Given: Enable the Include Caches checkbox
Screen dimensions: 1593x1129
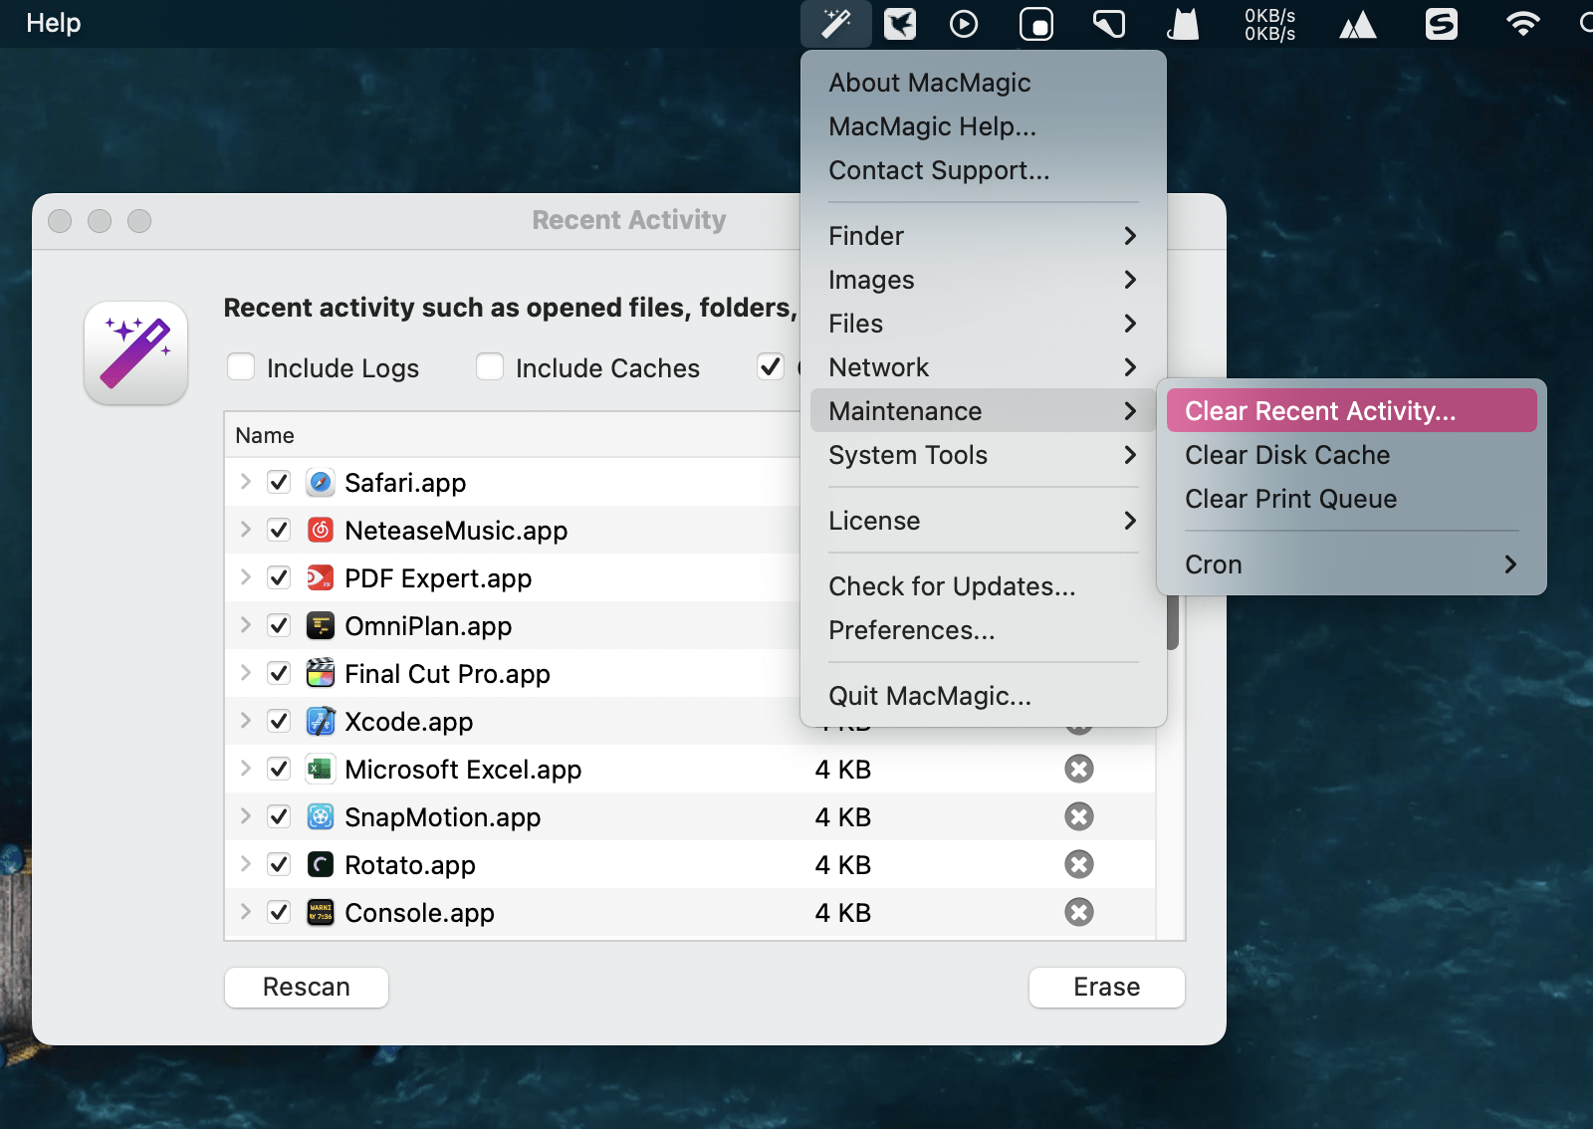Looking at the screenshot, I should [490, 367].
